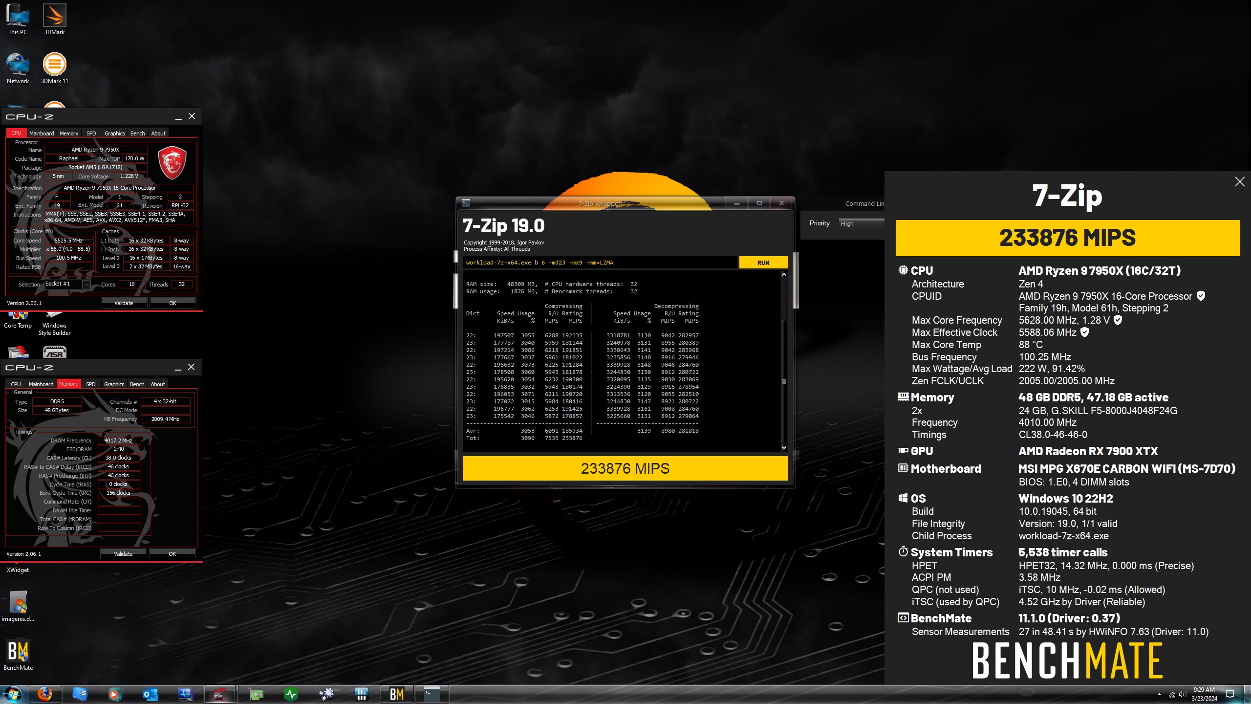Click the Windows Start orb
Image resolution: width=1251 pixels, height=704 pixels.
click(x=12, y=694)
